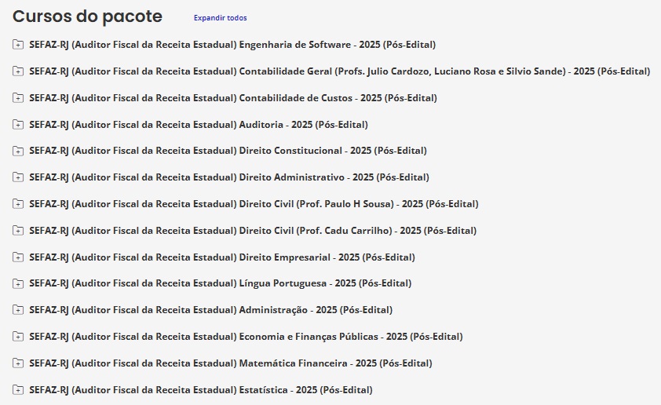Open the Auditoria 2025 course title
This screenshot has height=405, width=661.
(198, 124)
